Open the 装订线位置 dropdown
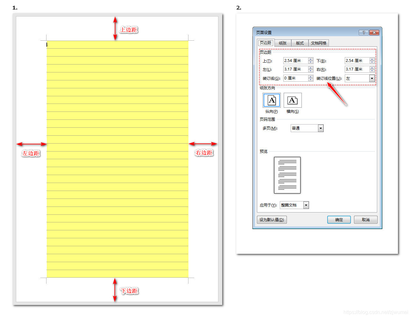Screen dimensions: 411x318 [x=360, y=78]
